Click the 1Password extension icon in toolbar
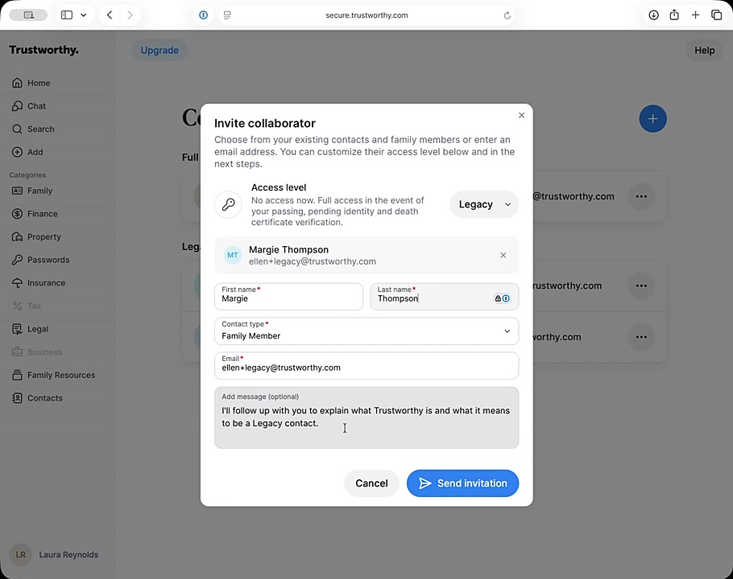Screen dimensions: 733x579 [x=203, y=15]
